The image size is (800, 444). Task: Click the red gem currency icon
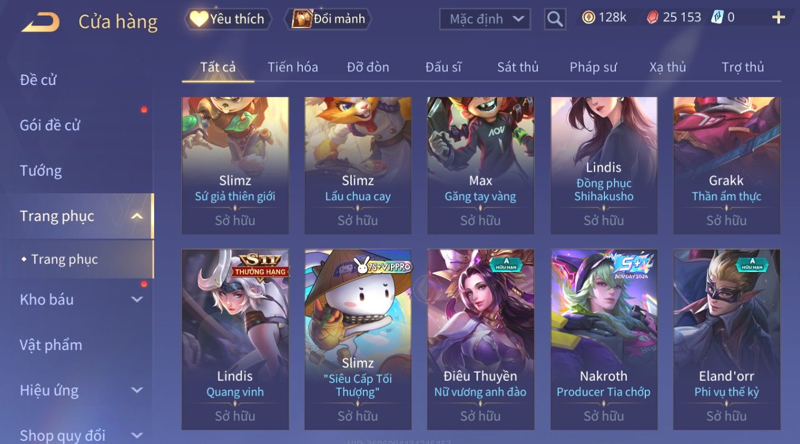coord(652,18)
